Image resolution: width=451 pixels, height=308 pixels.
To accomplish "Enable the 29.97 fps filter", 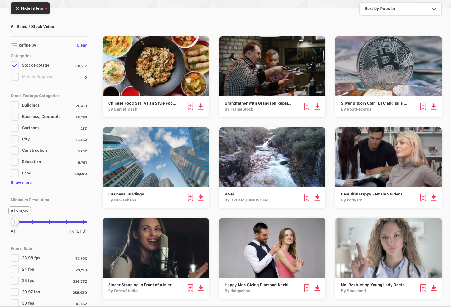I will click(15, 292).
